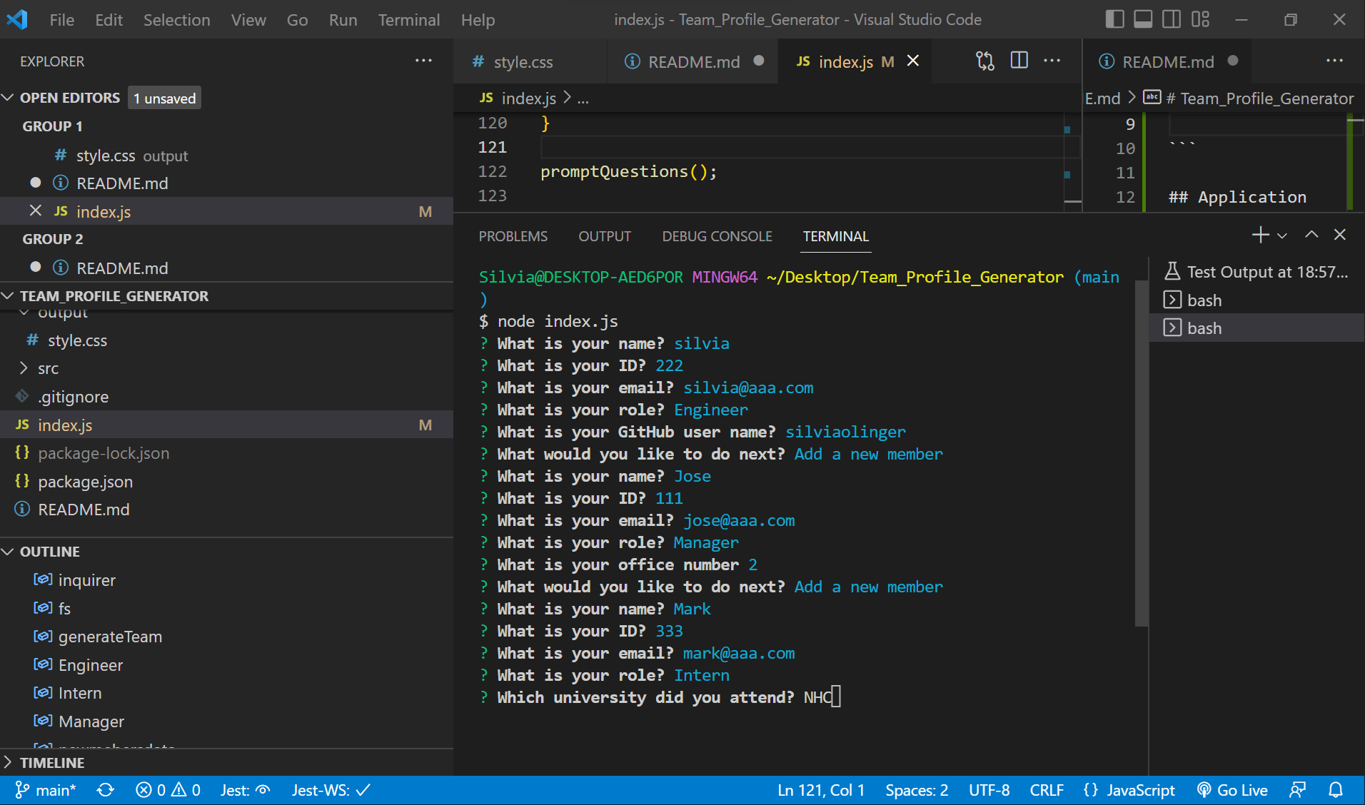Open editor more actions ellipsis for index.js
Viewport: 1365px width, 805px height.
pyautogui.click(x=1052, y=61)
